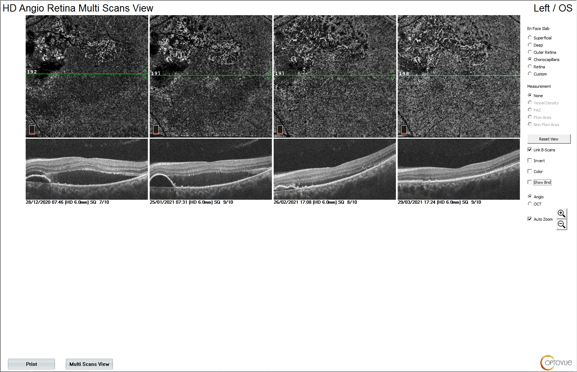Image resolution: width=577 pixels, height=372 pixels.
Task: Click the Reset View button
Action: point(549,139)
